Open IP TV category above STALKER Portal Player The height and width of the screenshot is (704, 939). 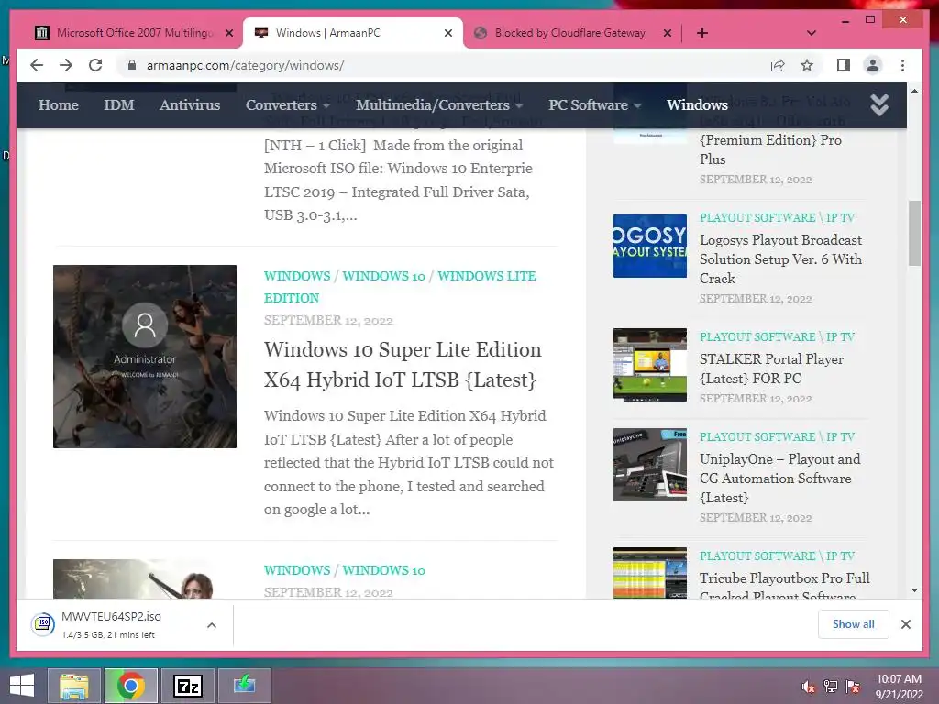pyautogui.click(x=840, y=337)
